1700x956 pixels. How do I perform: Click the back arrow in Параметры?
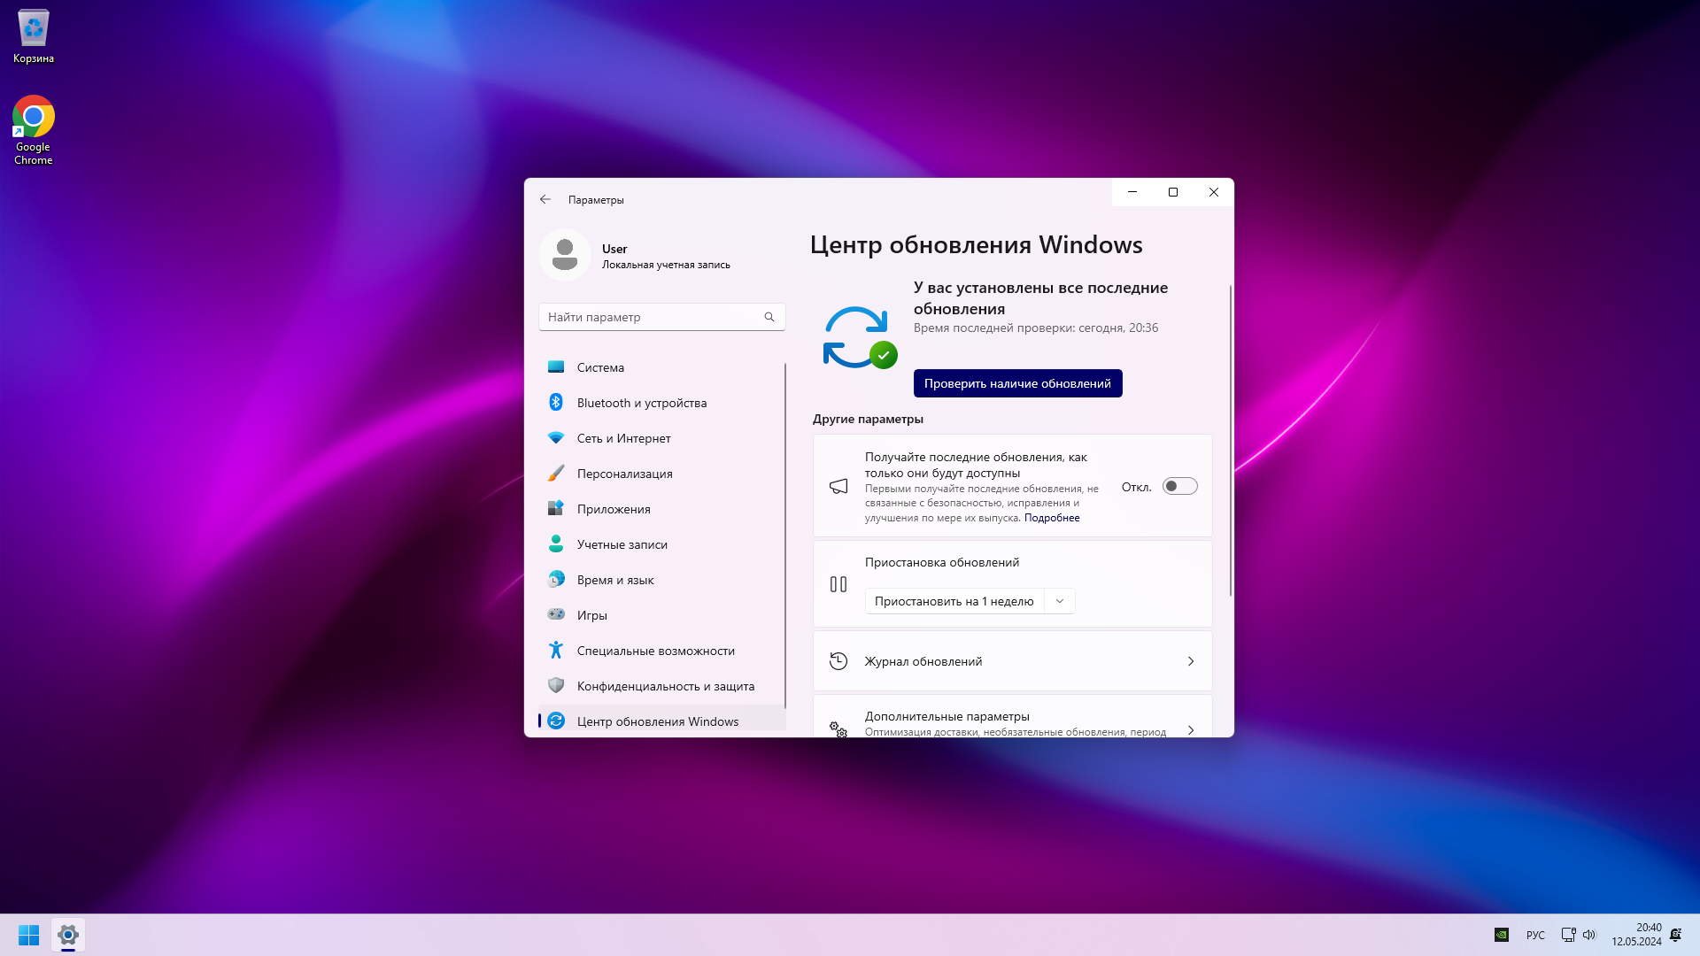click(x=545, y=200)
